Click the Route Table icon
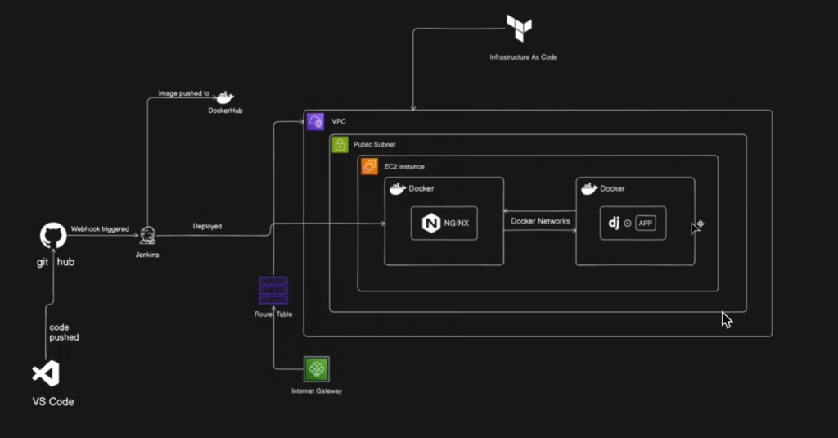Screen dimensions: 838x438 [273, 290]
